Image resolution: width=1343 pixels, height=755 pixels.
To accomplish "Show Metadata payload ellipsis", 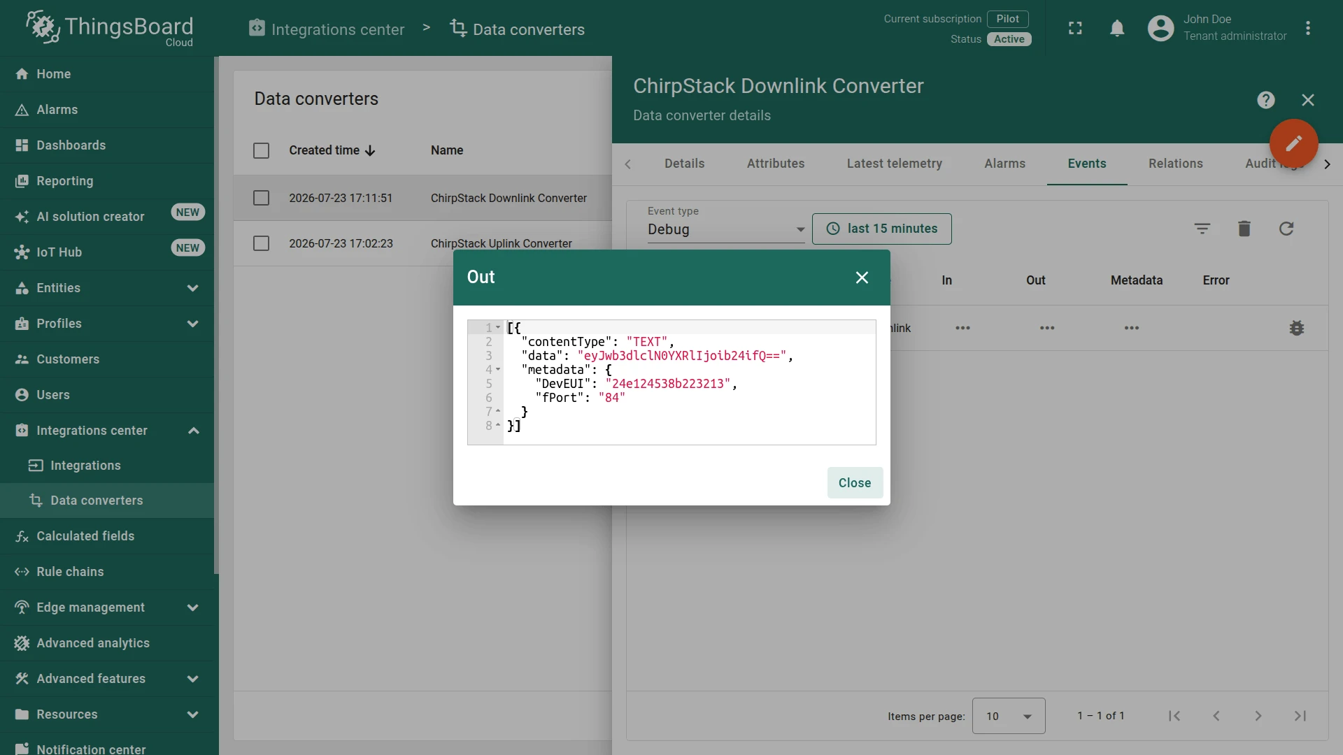I will coord(1131,328).
